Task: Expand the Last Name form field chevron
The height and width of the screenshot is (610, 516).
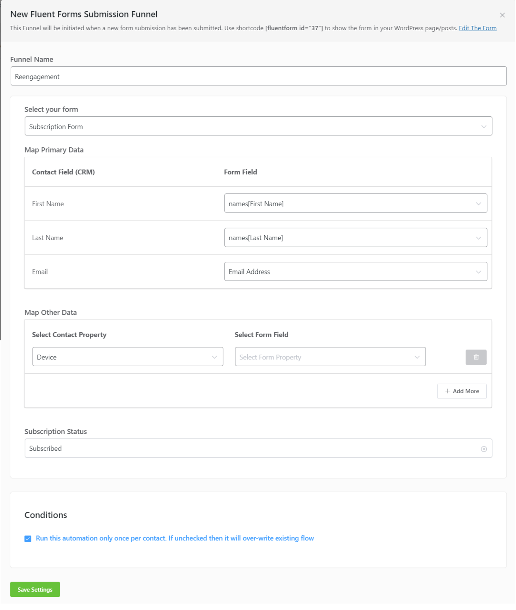Action: coord(478,237)
